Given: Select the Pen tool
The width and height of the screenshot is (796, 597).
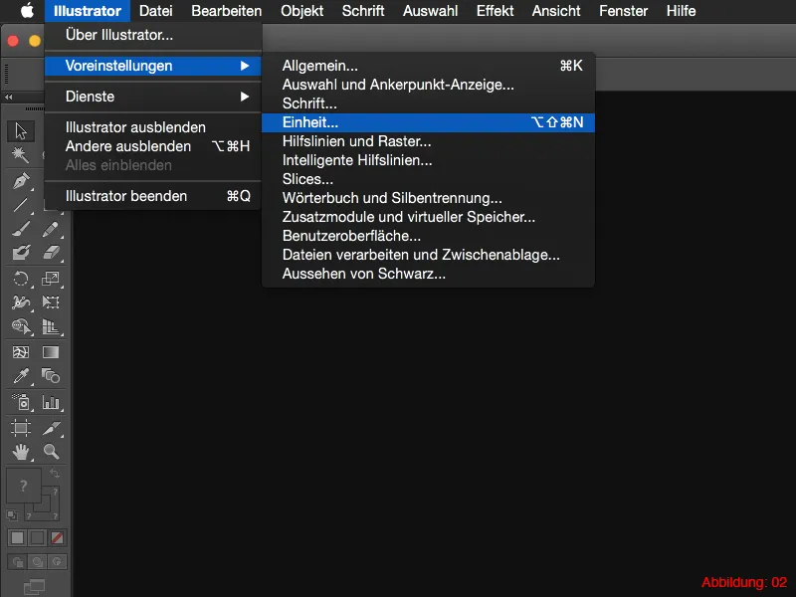Looking at the screenshot, I should click(x=21, y=181).
